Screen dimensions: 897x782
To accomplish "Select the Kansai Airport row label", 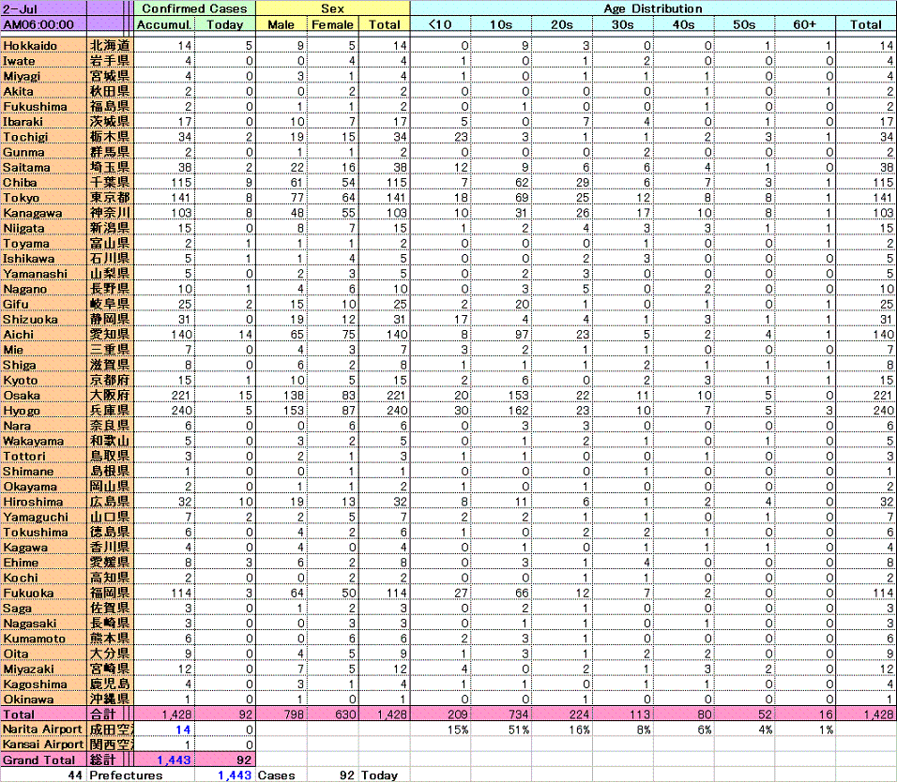I will tap(43, 744).
